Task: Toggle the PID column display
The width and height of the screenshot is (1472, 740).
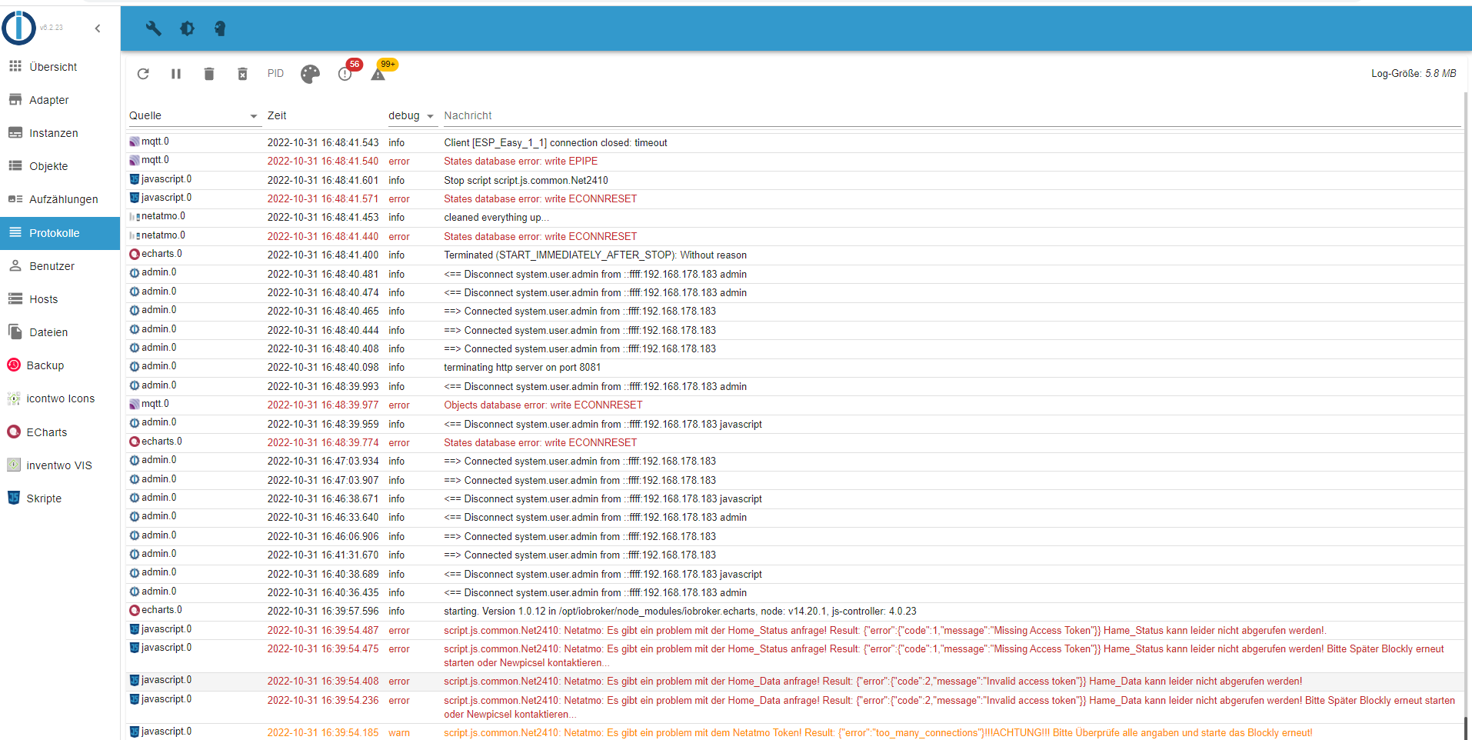Action: 275,74
